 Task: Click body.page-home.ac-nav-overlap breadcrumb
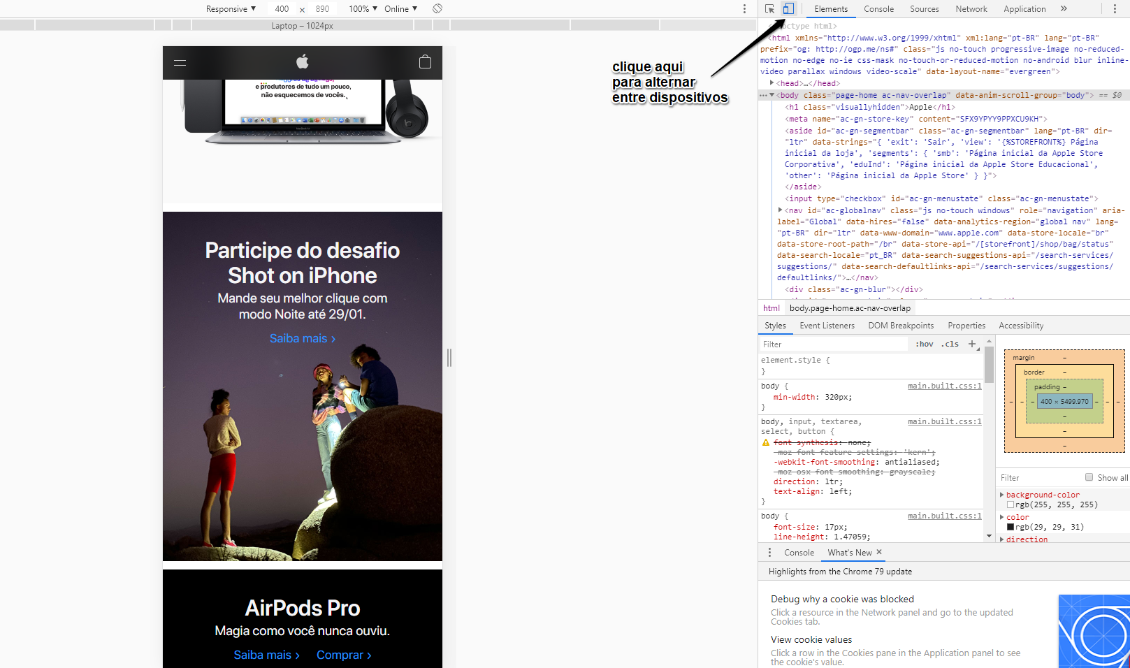click(x=850, y=308)
